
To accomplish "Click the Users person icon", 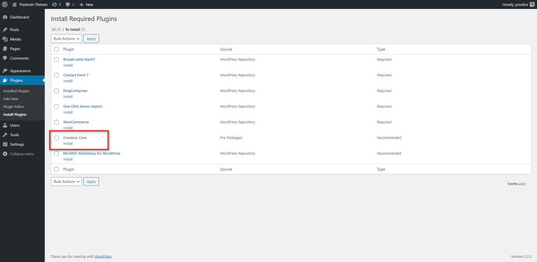I will [x=5, y=125].
